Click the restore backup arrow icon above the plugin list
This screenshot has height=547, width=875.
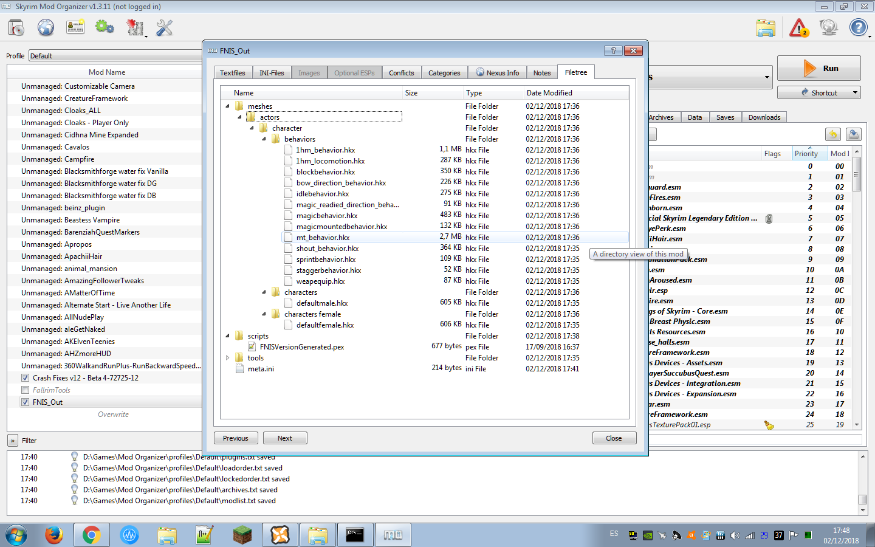click(x=833, y=134)
